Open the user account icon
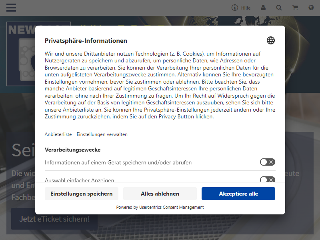This screenshot has width=320, height=240. 263,8
